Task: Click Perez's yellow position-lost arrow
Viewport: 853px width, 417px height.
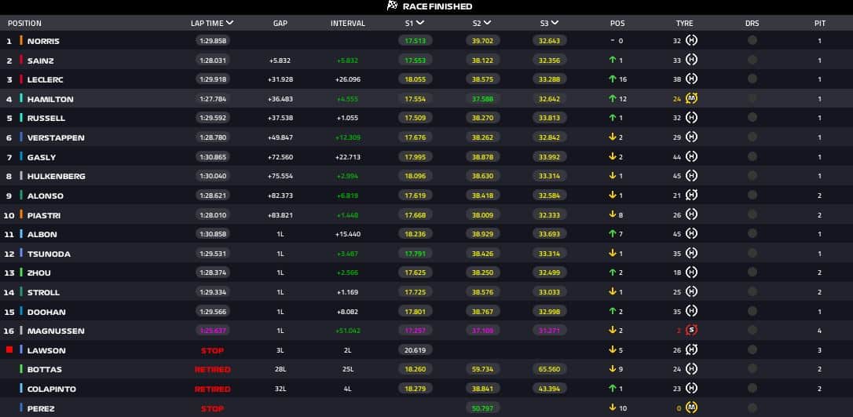Action: (x=613, y=408)
